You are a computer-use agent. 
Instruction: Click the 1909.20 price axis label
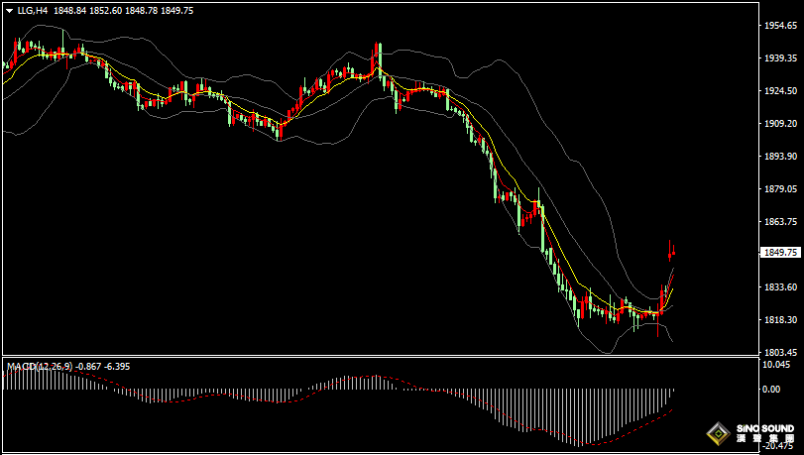click(778, 124)
